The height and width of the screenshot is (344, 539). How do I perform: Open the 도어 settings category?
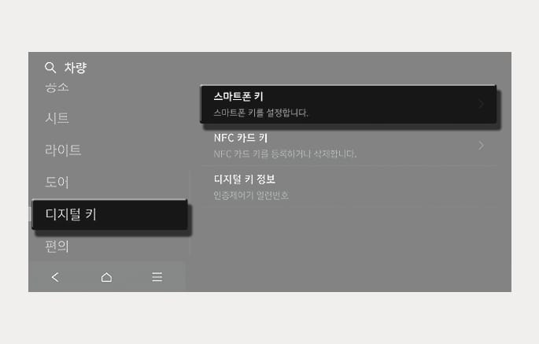(57, 182)
